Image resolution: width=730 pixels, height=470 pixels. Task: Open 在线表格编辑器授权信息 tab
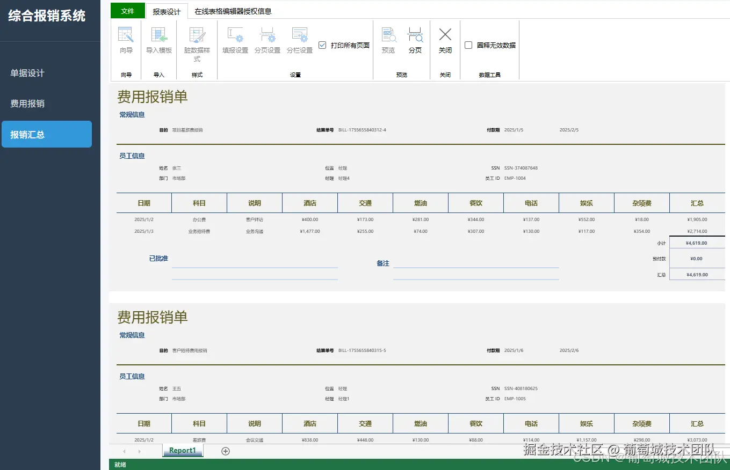(233, 11)
